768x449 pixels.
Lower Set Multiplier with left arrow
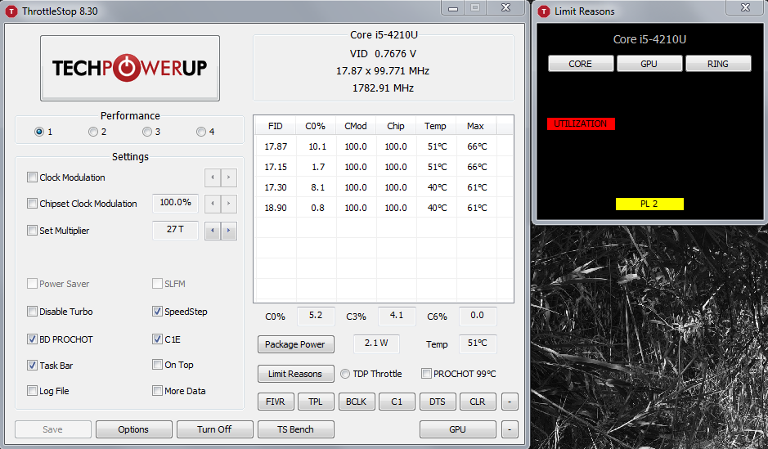[x=213, y=230]
